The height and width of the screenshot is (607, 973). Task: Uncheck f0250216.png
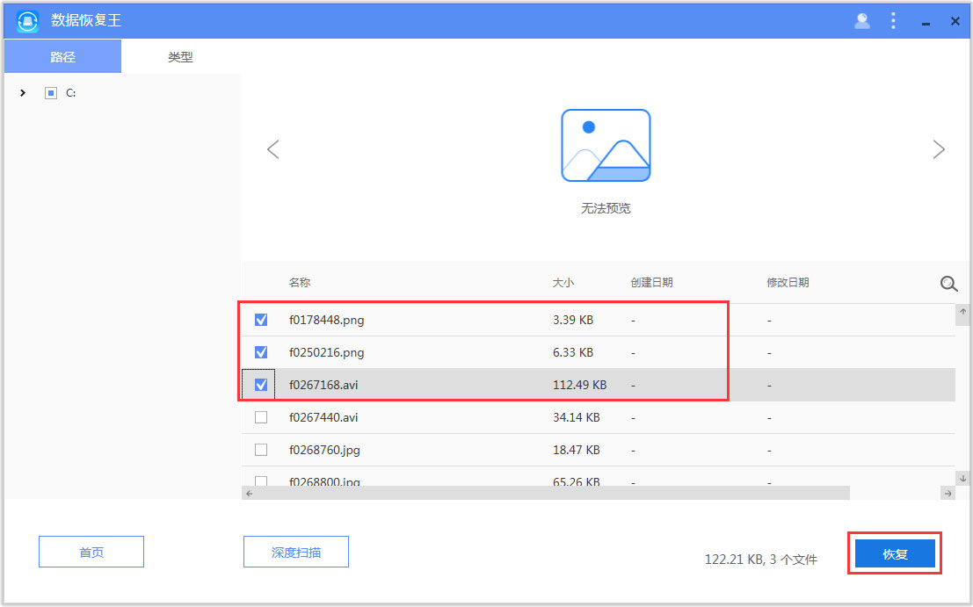point(260,352)
